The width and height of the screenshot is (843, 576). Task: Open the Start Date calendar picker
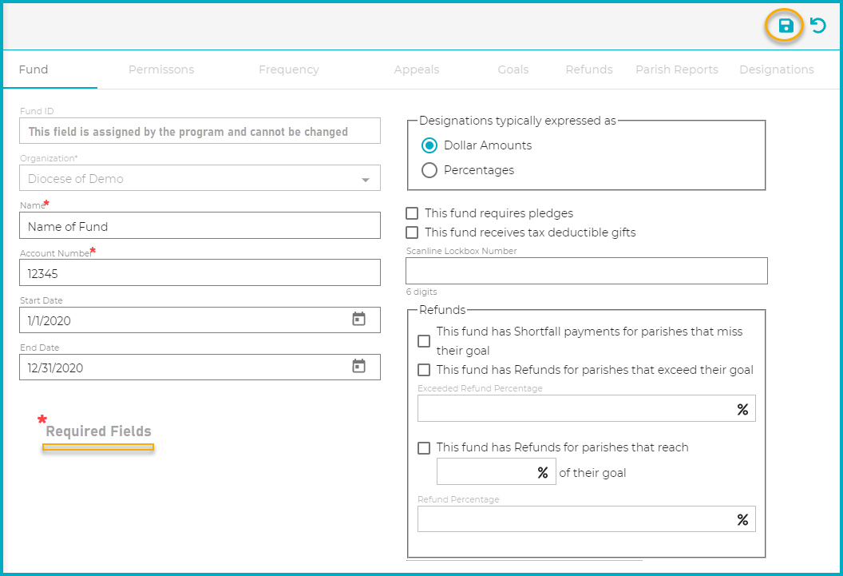[358, 319]
